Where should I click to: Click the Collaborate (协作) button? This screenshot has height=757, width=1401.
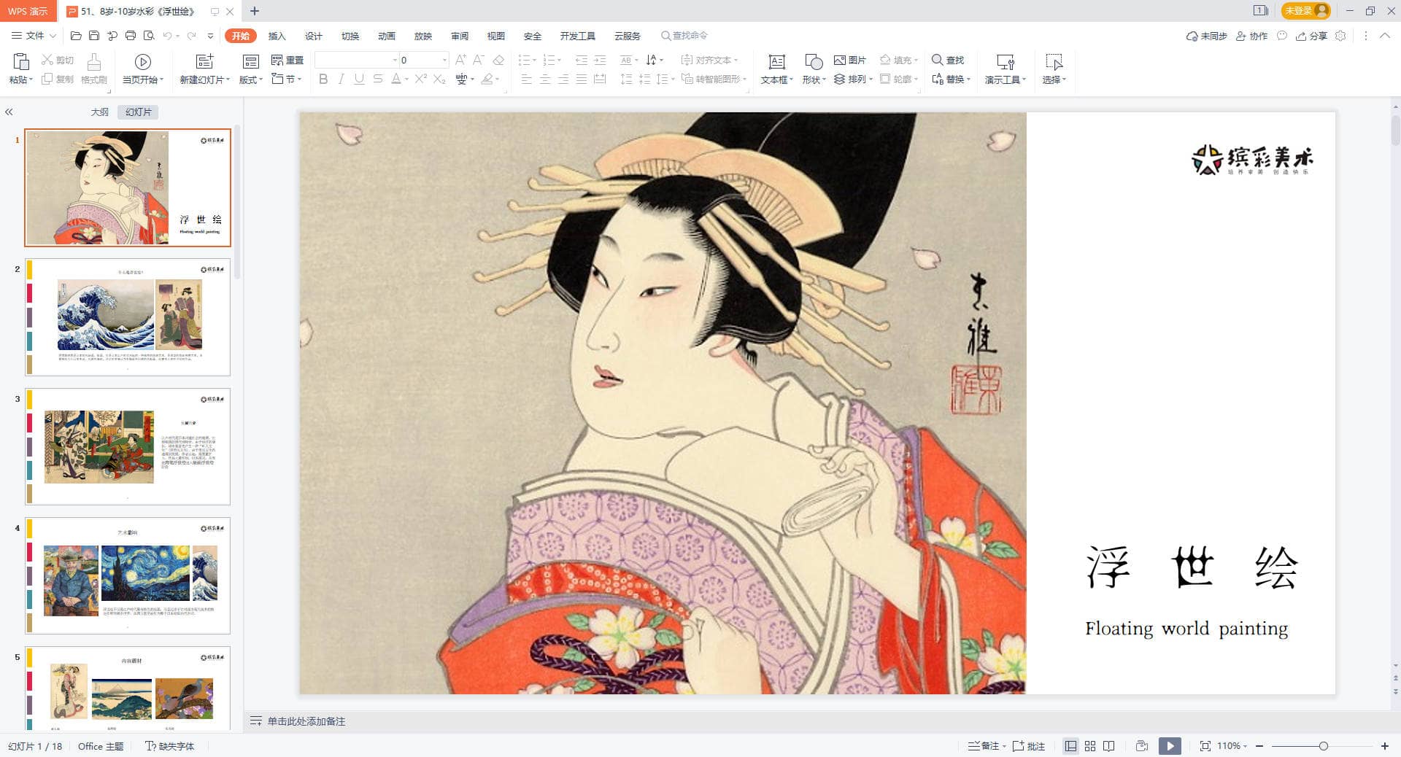click(x=1251, y=36)
